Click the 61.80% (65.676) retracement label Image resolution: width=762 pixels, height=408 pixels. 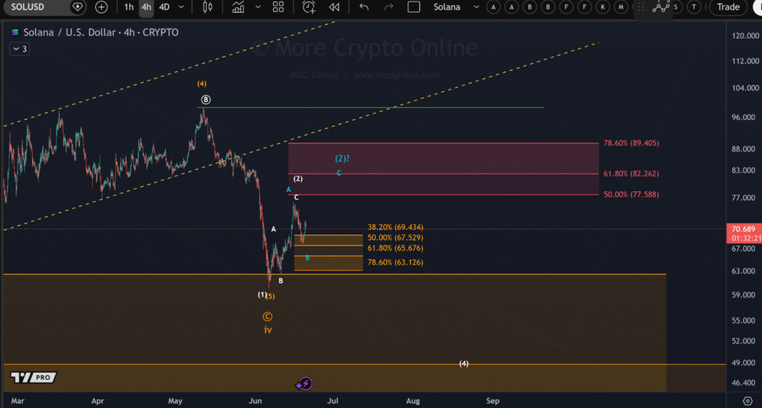coord(395,248)
